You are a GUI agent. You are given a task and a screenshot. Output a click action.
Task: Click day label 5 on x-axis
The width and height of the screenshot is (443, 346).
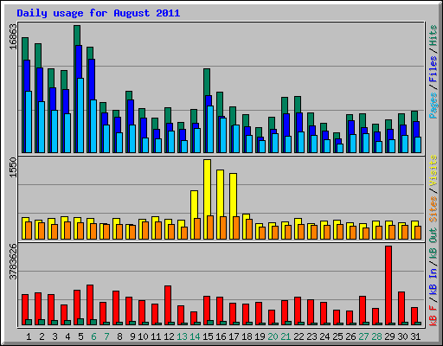pos(80,336)
